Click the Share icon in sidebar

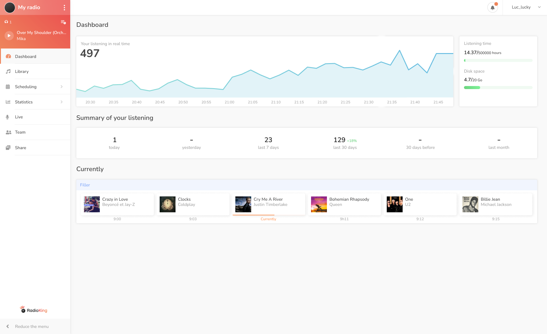point(8,148)
